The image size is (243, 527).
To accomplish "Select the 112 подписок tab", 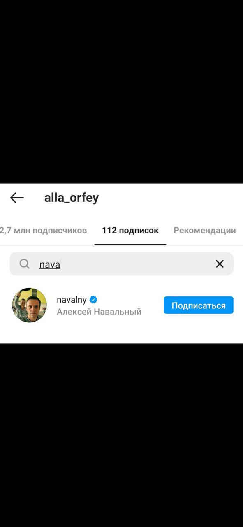I will (x=130, y=230).
